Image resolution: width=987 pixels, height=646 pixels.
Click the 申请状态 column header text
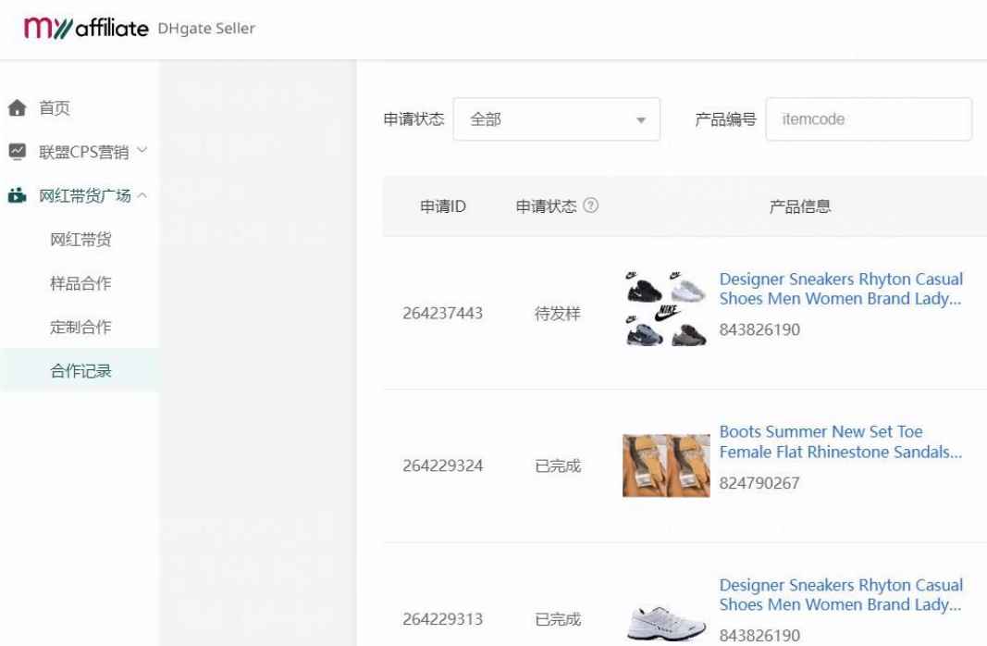(546, 205)
